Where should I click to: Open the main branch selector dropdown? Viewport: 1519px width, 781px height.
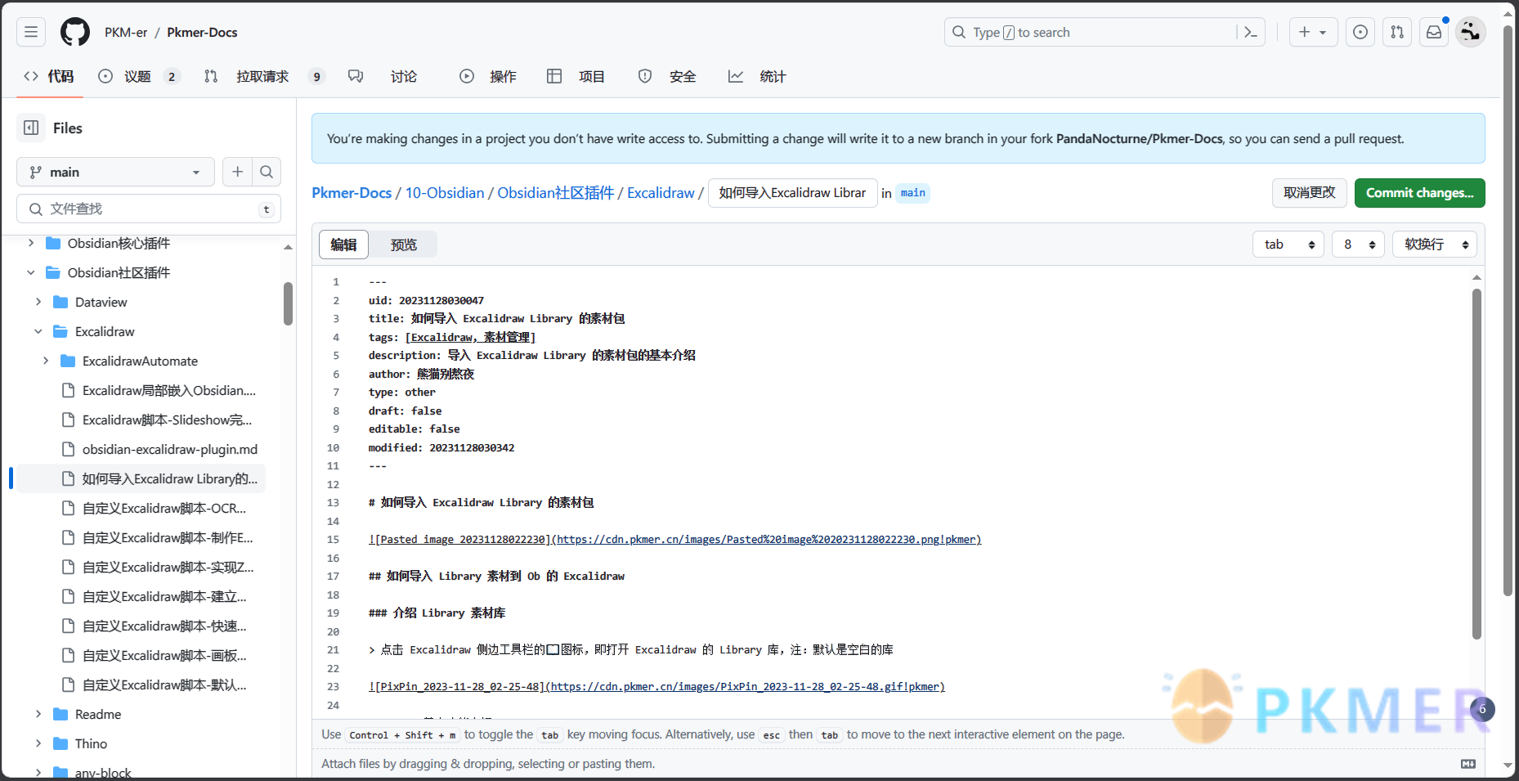(x=115, y=172)
